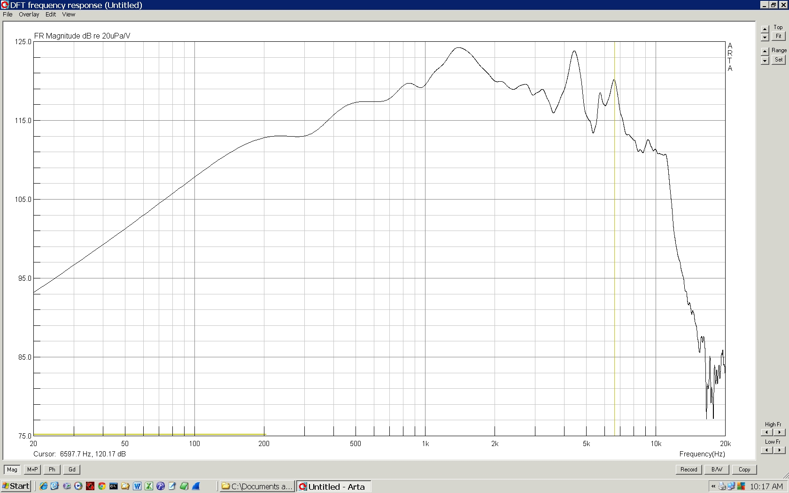Increase graph Range with up arrow

pyautogui.click(x=765, y=51)
